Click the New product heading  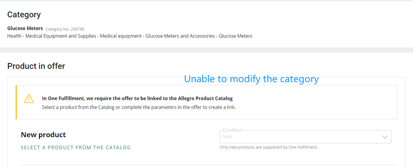point(43,135)
